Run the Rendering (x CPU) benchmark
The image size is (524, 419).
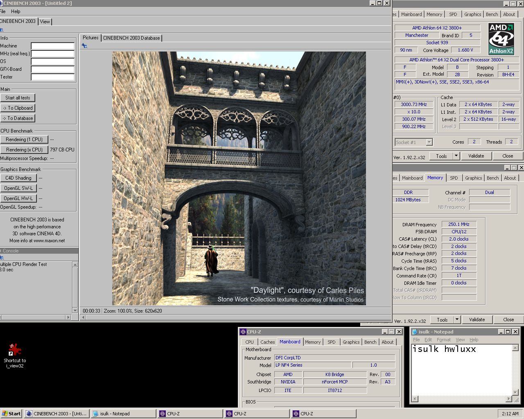[24, 150]
